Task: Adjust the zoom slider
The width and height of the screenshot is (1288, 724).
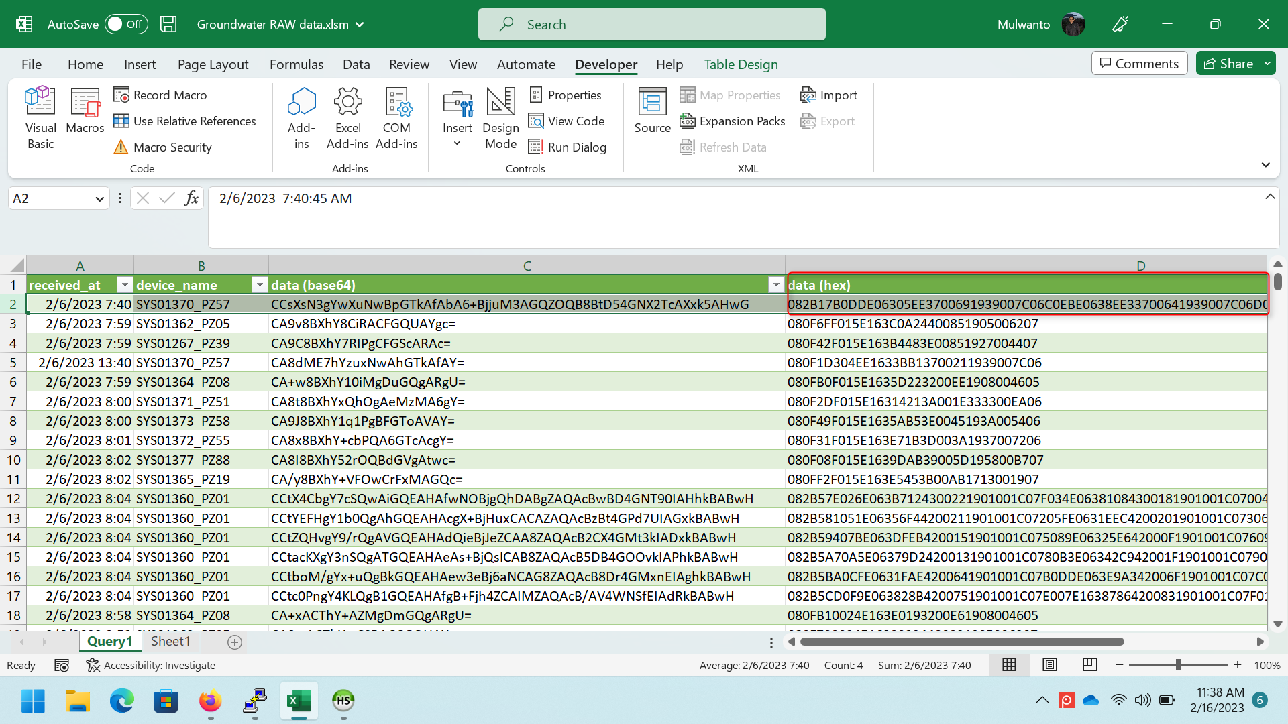Action: coord(1179,665)
